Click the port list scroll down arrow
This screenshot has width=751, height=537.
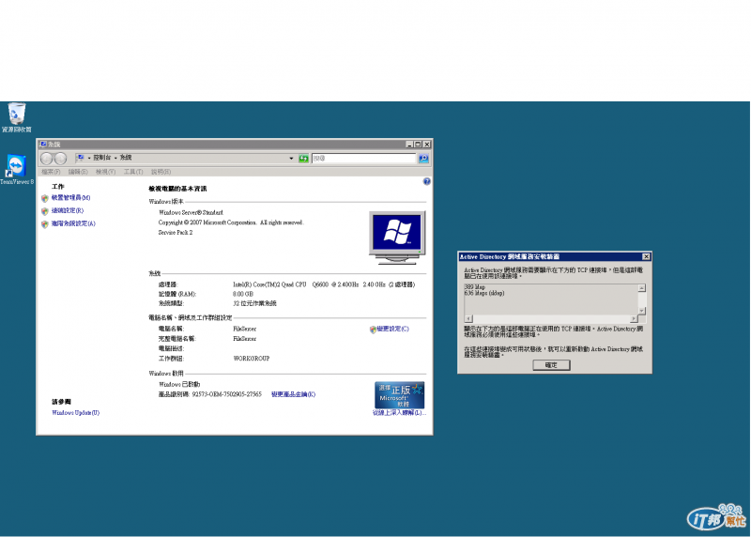tap(642, 311)
